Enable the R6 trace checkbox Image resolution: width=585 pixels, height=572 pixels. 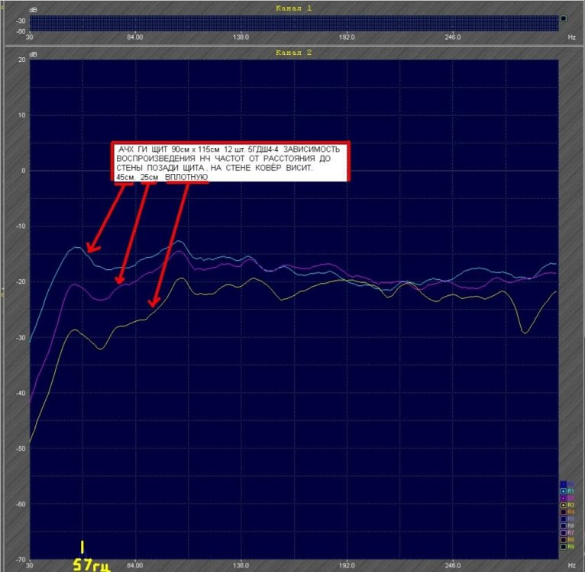tap(564, 525)
